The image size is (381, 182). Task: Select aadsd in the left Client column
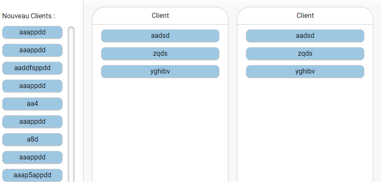(160, 36)
